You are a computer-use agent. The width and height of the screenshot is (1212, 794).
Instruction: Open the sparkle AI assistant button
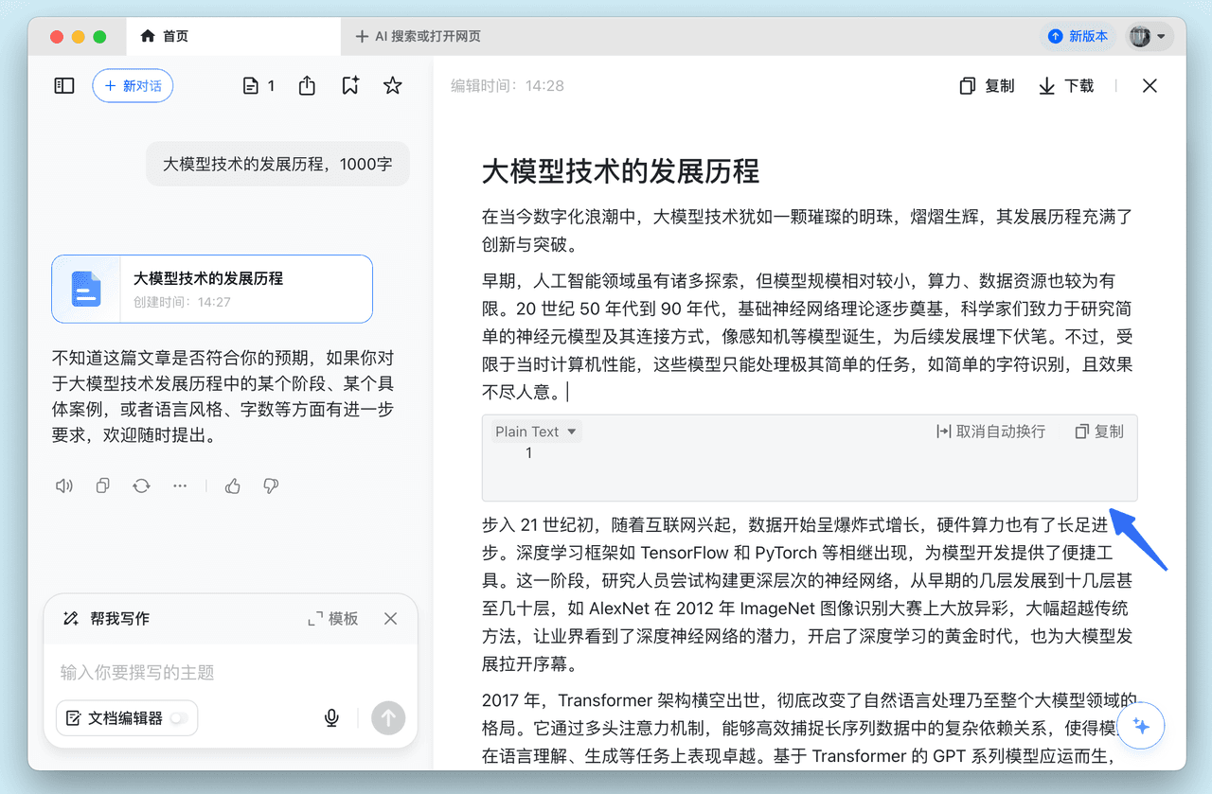(1140, 726)
